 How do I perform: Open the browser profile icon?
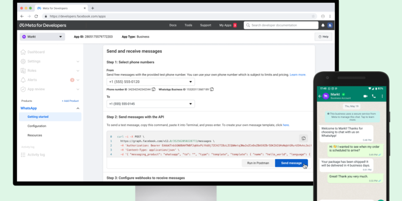tap(323, 16)
